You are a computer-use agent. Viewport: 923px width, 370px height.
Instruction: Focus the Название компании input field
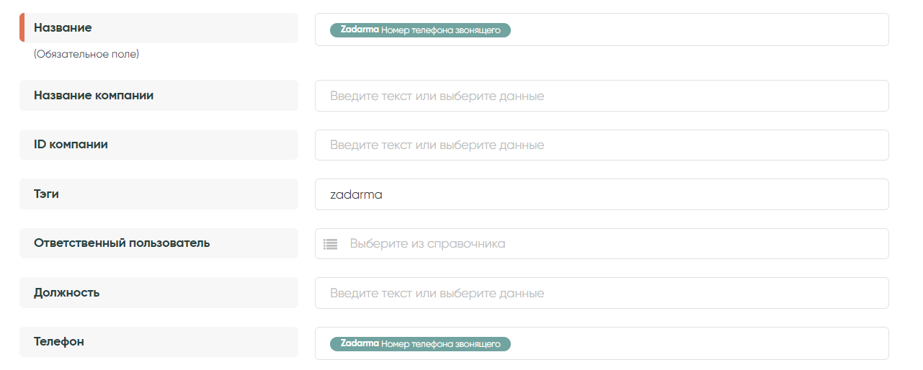pyautogui.click(x=602, y=96)
